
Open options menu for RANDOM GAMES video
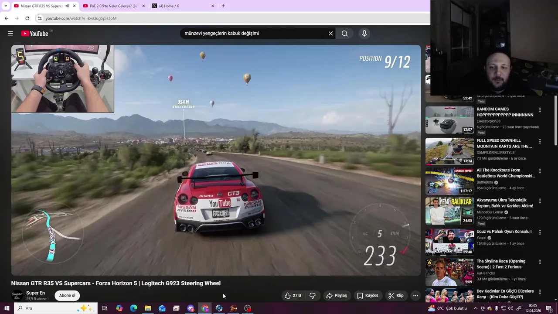point(540,110)
